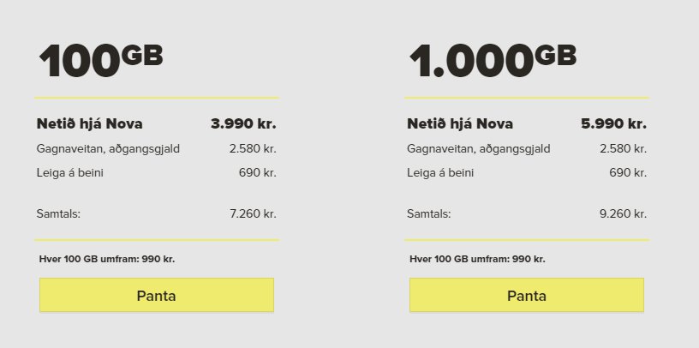Click 2.580 kr. fee in 100GB plan

point(253,149)
